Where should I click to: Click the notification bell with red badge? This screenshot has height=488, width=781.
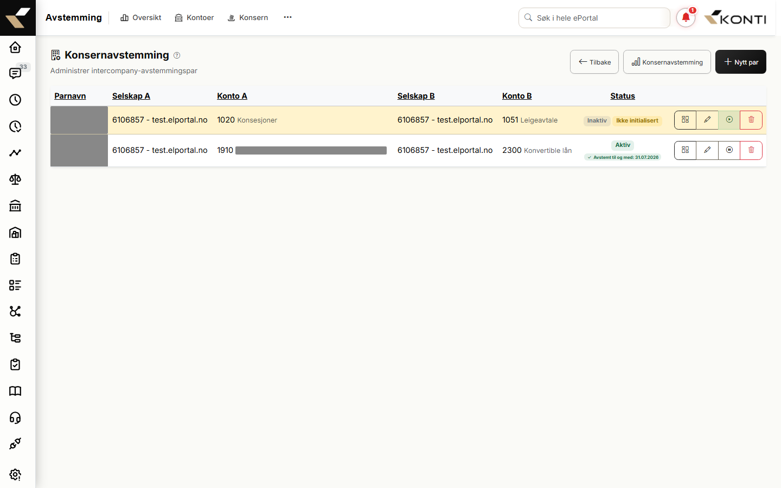686,18
